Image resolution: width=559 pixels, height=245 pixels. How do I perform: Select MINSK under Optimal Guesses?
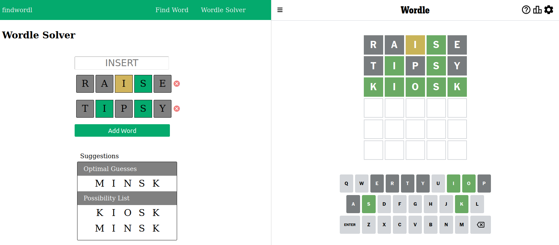pos(127,184)
